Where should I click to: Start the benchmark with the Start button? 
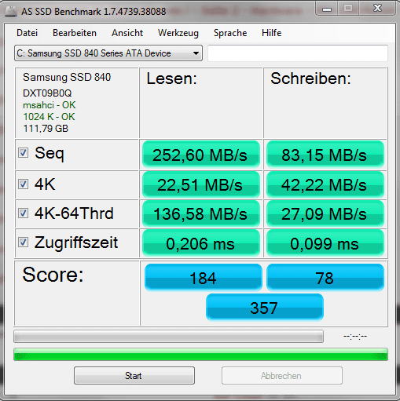tap(134, 376)
